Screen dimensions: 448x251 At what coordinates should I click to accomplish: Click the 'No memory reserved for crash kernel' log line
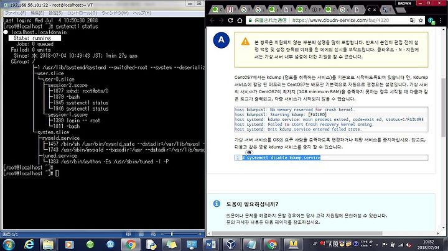[x=294, y=109]
